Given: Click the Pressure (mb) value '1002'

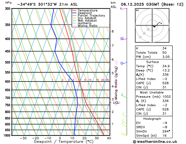Looking at the screenshot, I should (167, 97).
